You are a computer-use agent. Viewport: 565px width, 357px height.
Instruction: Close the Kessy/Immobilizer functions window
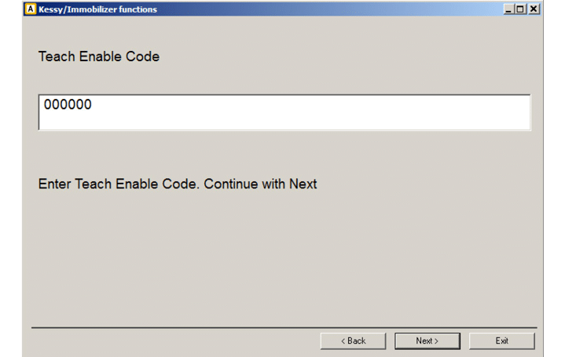pyautogui.click(x=534, y=9)
